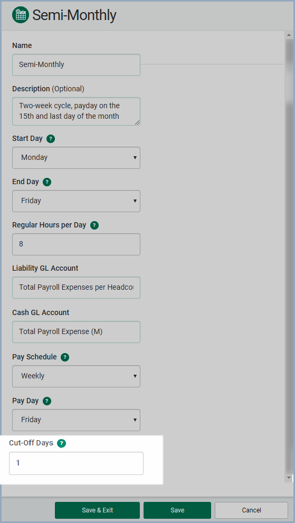
Task: Select the Regular Hours per Day field
Action: tap(76, 244)
